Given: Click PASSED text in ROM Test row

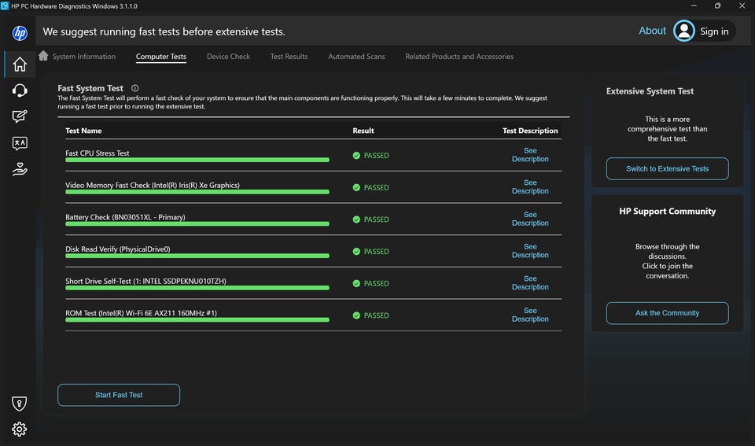Looking at the screenshot, I should (x=376, y=315).
